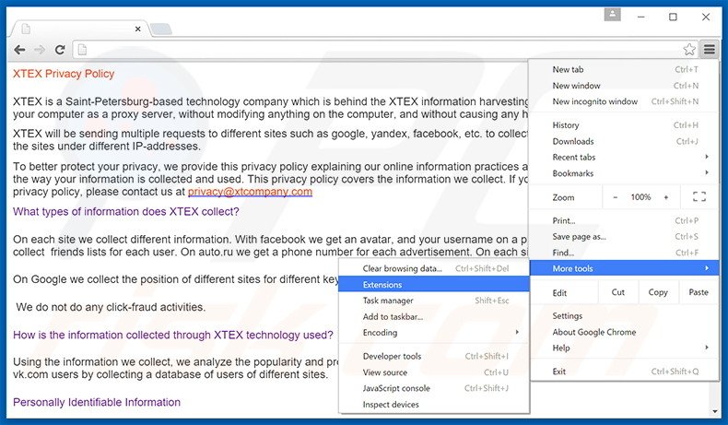Increase zoom with the plus button

coord(665,197)
